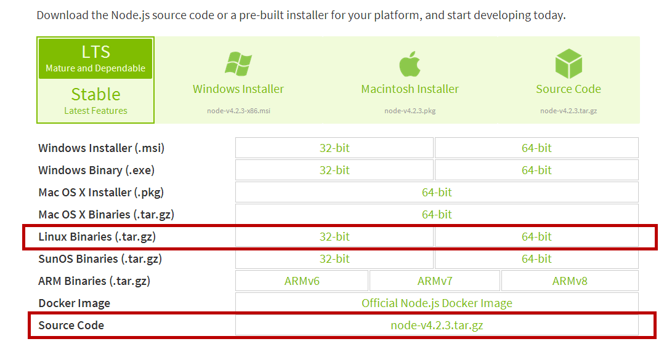Open the Source Code link beside the cube
The image size is (672, 344).
click(569, 89)
